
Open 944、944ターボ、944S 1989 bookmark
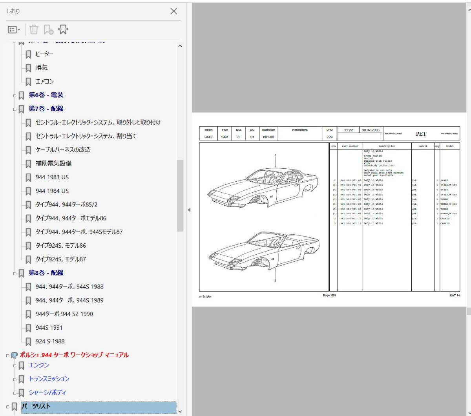[x=69, y=300]
